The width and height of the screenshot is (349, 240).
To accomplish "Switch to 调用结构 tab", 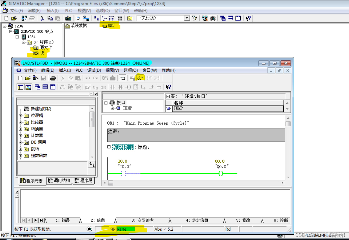I will click(59, 181).
